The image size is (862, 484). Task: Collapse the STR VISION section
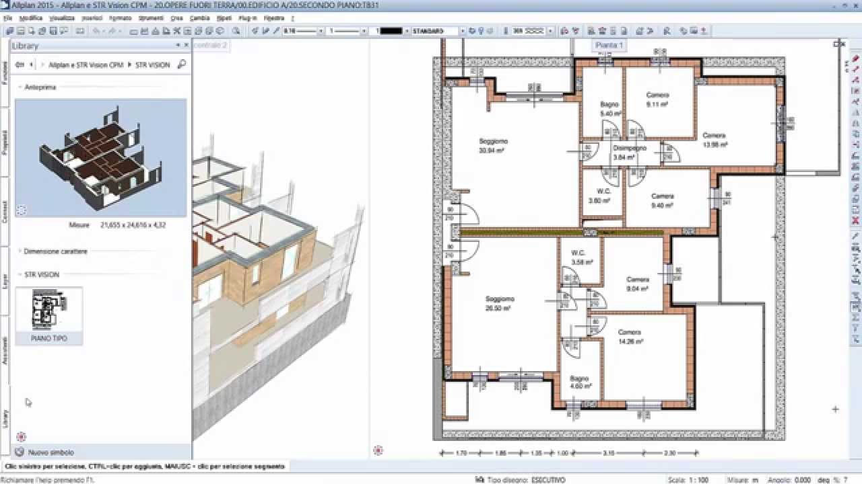point(19,274)
